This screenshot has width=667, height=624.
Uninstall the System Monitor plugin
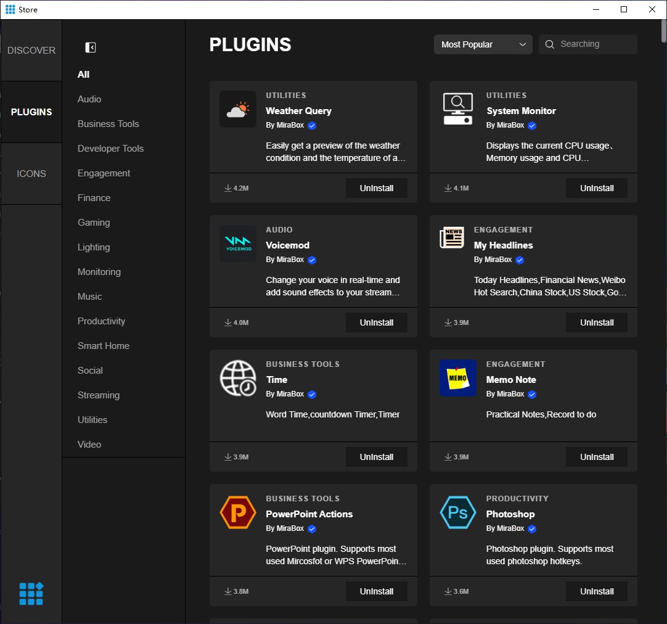596,188
